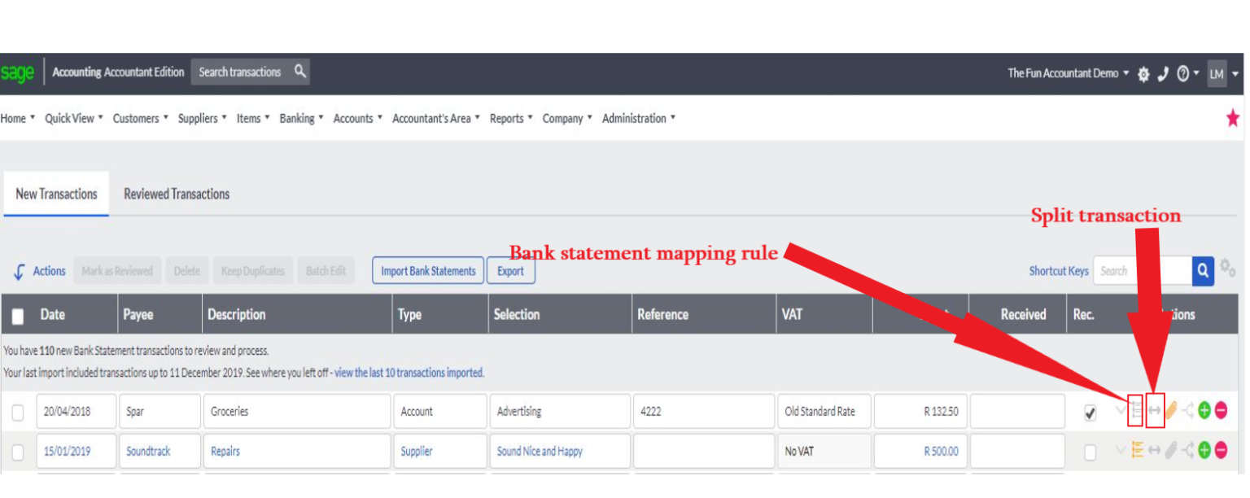Switch to the Reviewed Transactions tab

(176, 194)
